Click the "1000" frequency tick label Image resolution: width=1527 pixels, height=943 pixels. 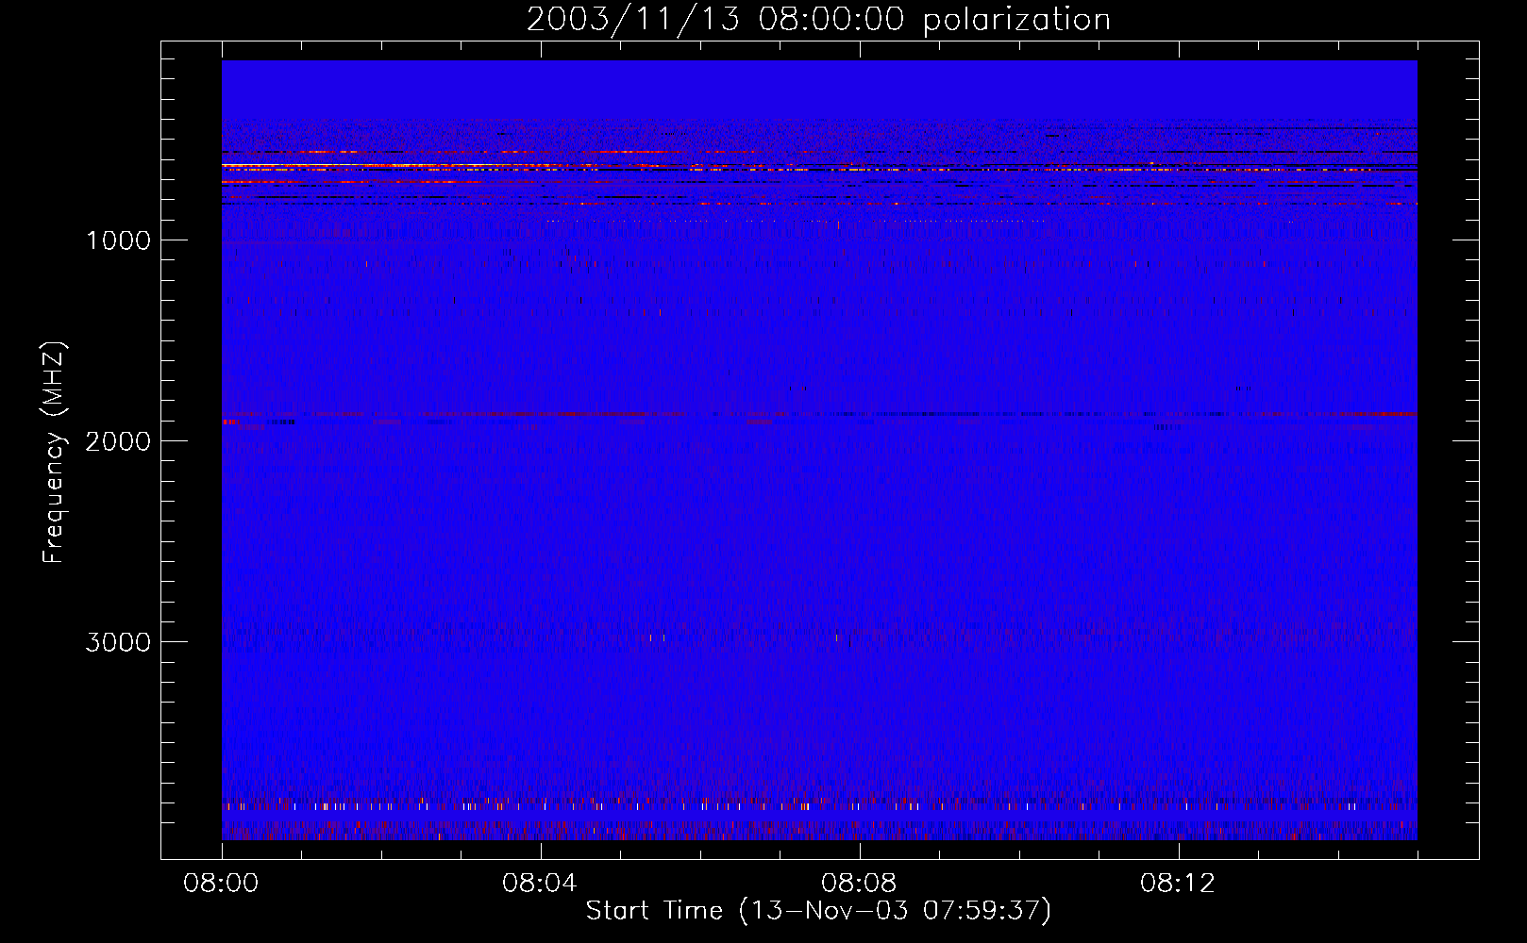pyautogui.click(x=118, y=240)
